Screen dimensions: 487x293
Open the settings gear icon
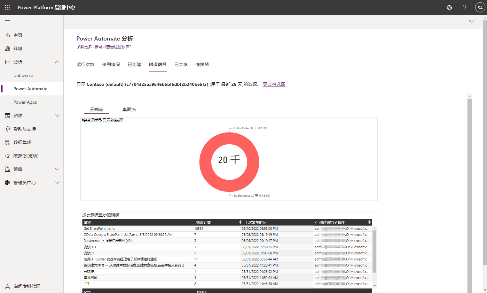click(450, 7)
